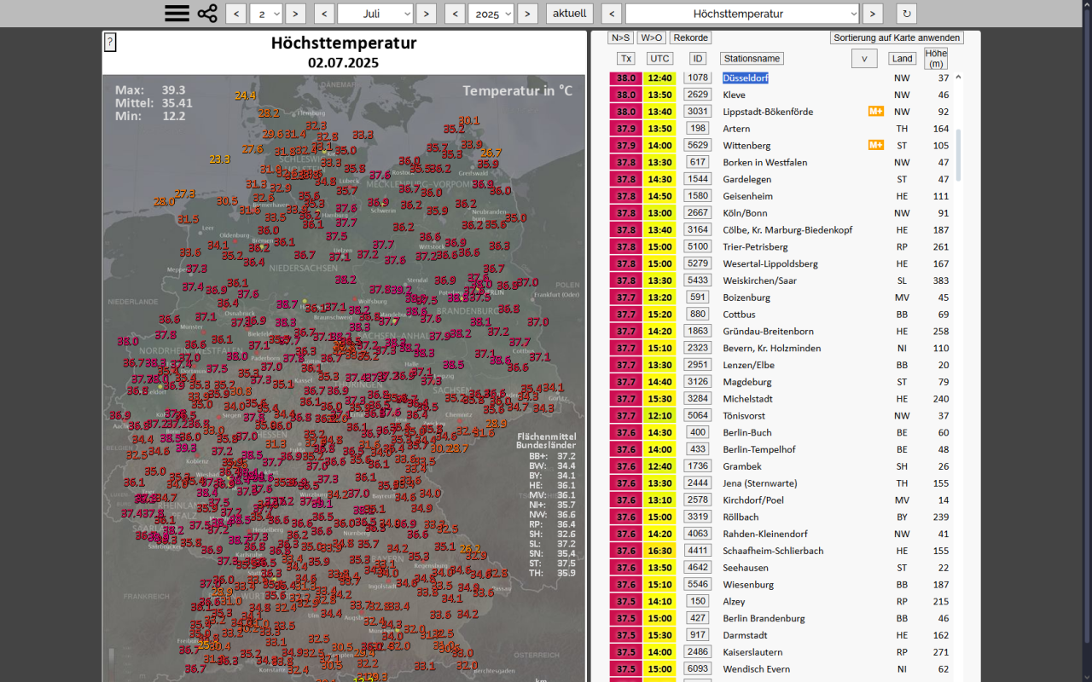Click the reload arrow icon

point(906,14)
